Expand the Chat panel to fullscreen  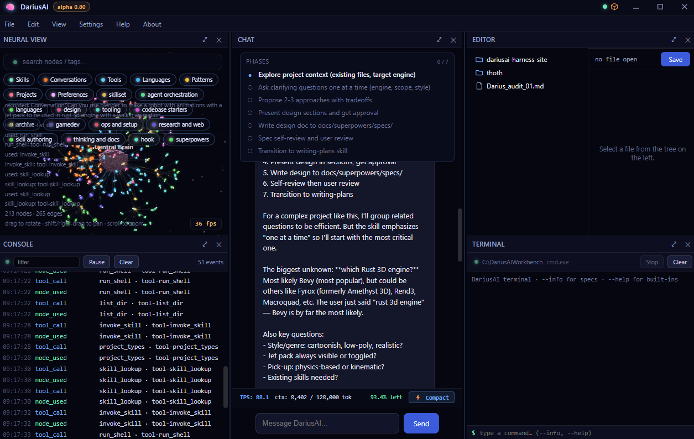point(440,40)
